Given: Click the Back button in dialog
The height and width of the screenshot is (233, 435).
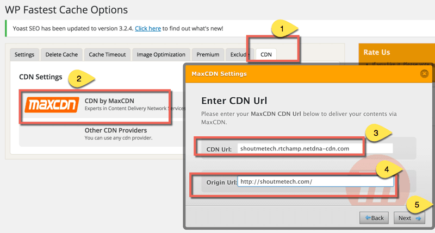Looking at the screenshot, I should coord(374,218).
